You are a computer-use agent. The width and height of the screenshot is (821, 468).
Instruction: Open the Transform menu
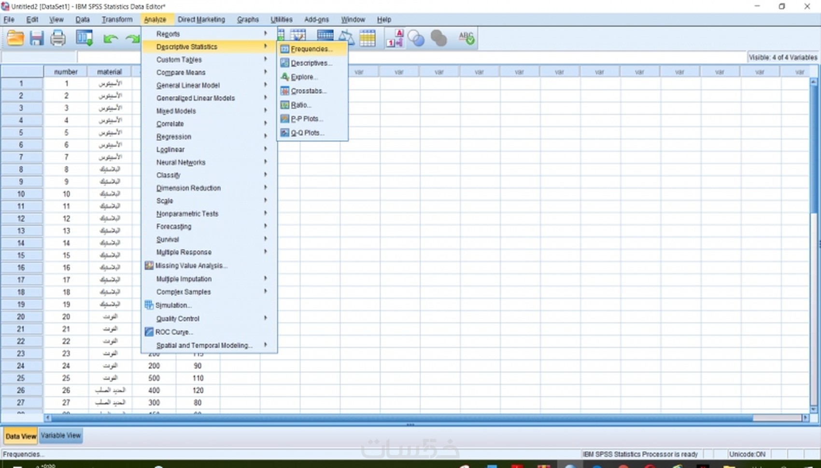tap(117, 20)
